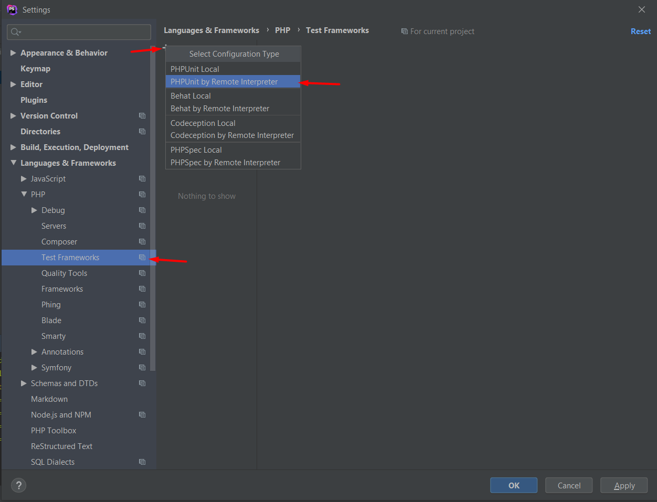
Task: Choose PHPUnit by Remote Interpreter
Action: point(233,81)
